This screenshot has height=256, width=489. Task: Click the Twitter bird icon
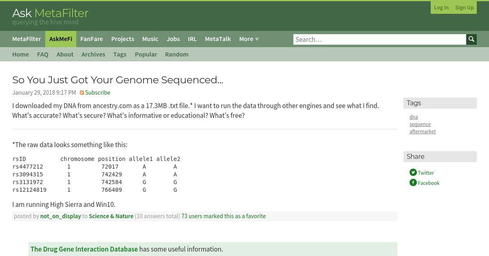[x=413, y=172]
